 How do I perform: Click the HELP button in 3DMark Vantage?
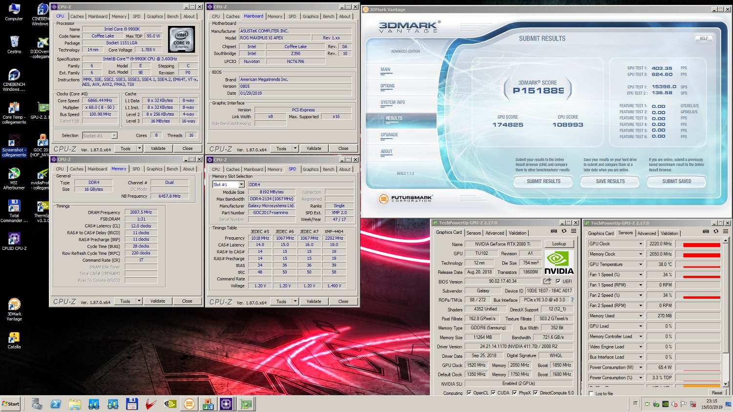pyautogui.click(x=704, y=38)
